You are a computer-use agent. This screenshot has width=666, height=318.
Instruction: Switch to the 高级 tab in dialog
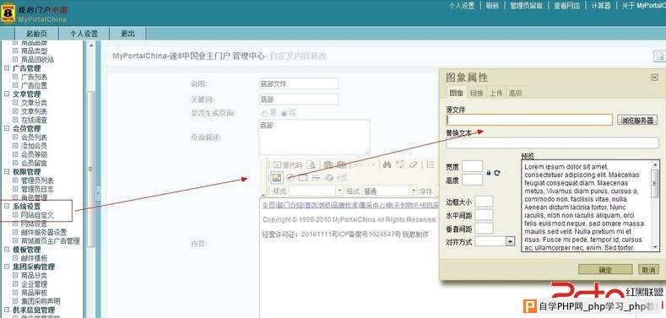click(x=515, y=93)
